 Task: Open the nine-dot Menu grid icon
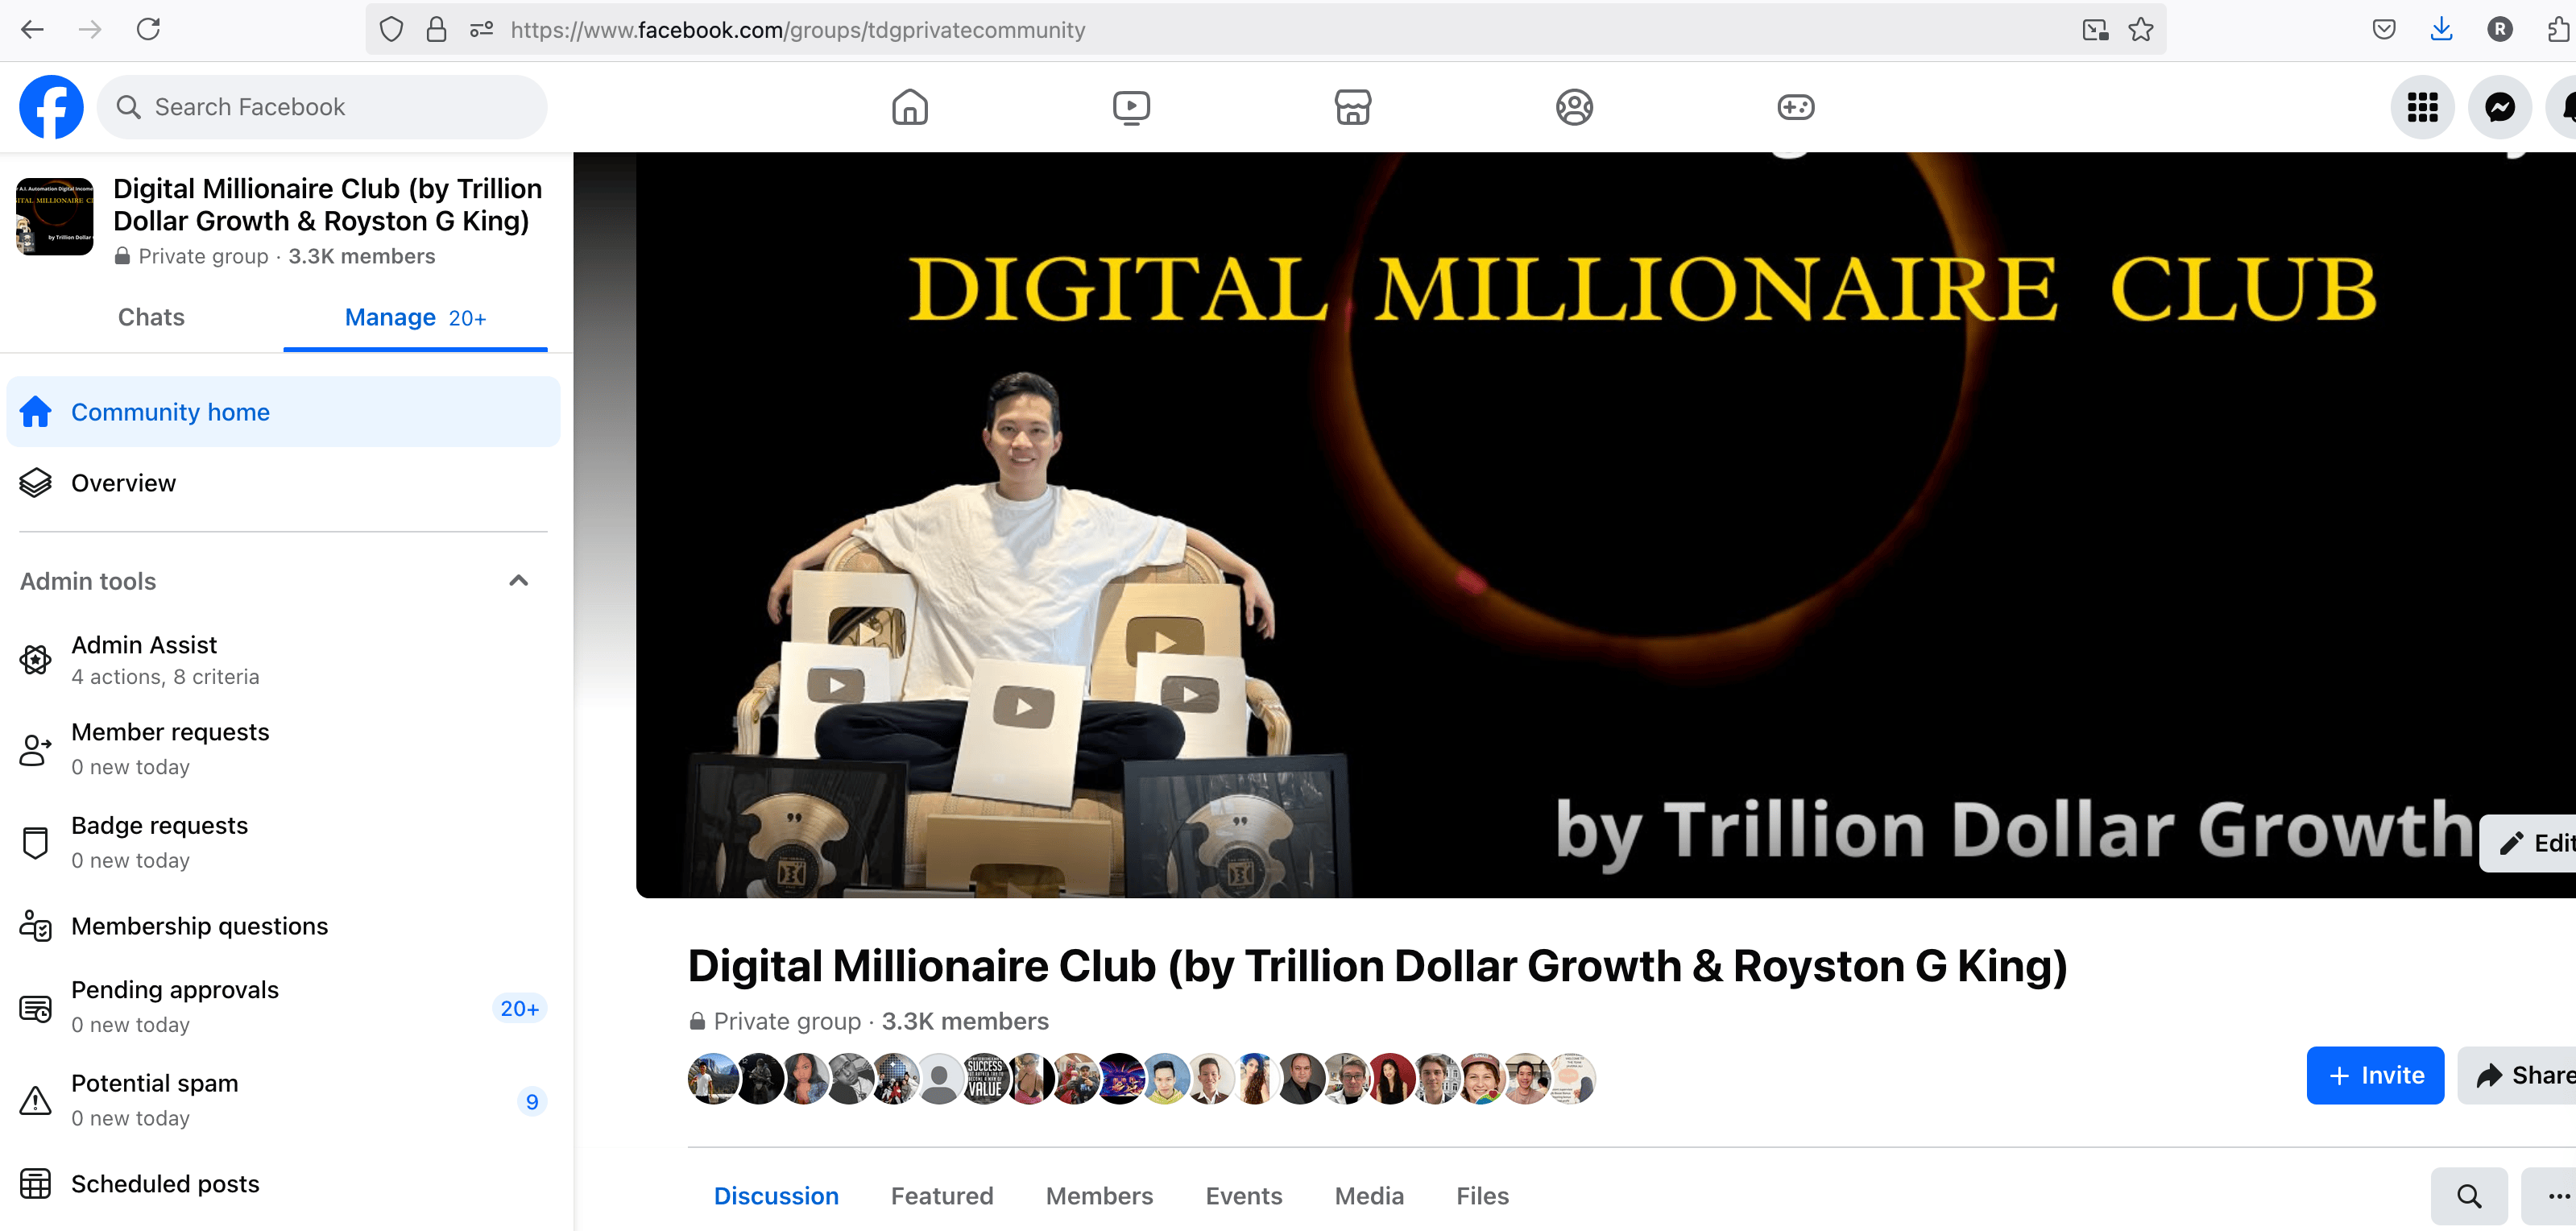[x=2422, y=107]
